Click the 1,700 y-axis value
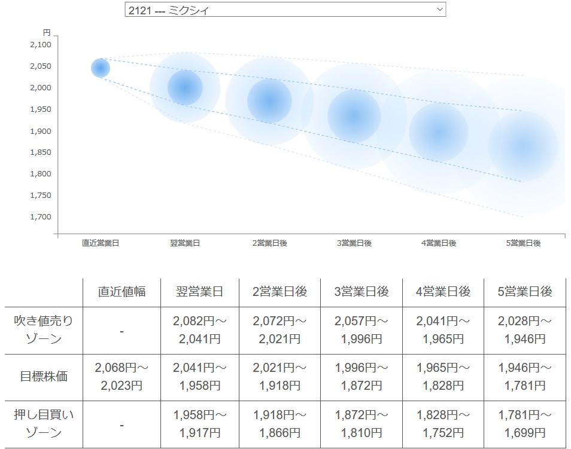Image resolution: width=571 pixels, height=449 pixels. pos(41,217)
